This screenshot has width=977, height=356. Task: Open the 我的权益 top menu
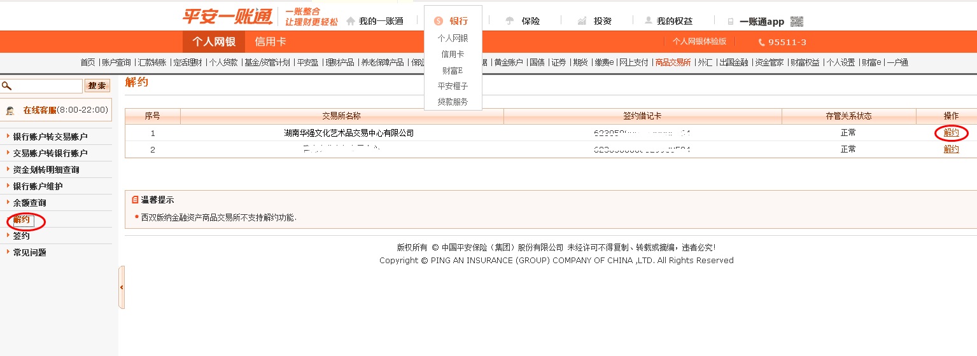(674, 21)
